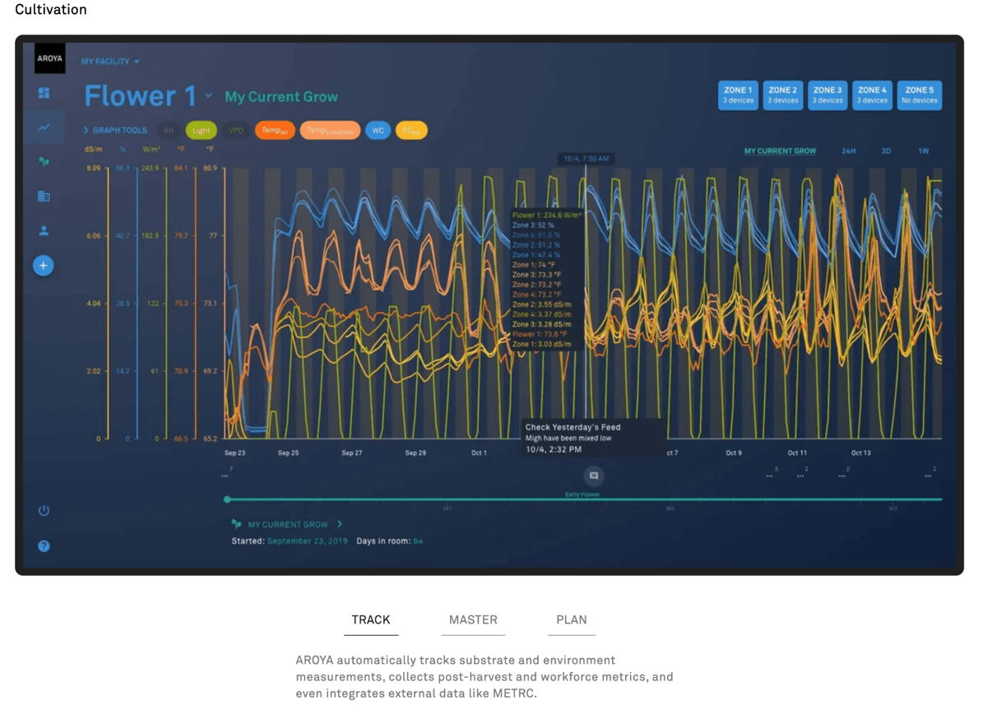Switch the chart to the 3D range
This screenshot has height=728, width=987.
point(886,151)
